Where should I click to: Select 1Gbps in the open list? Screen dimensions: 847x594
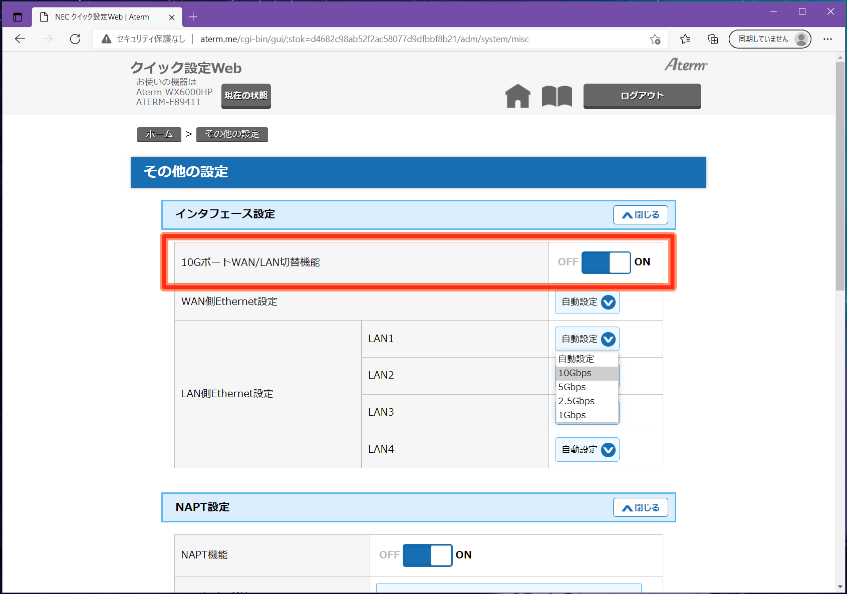click(x=587, y=415)
